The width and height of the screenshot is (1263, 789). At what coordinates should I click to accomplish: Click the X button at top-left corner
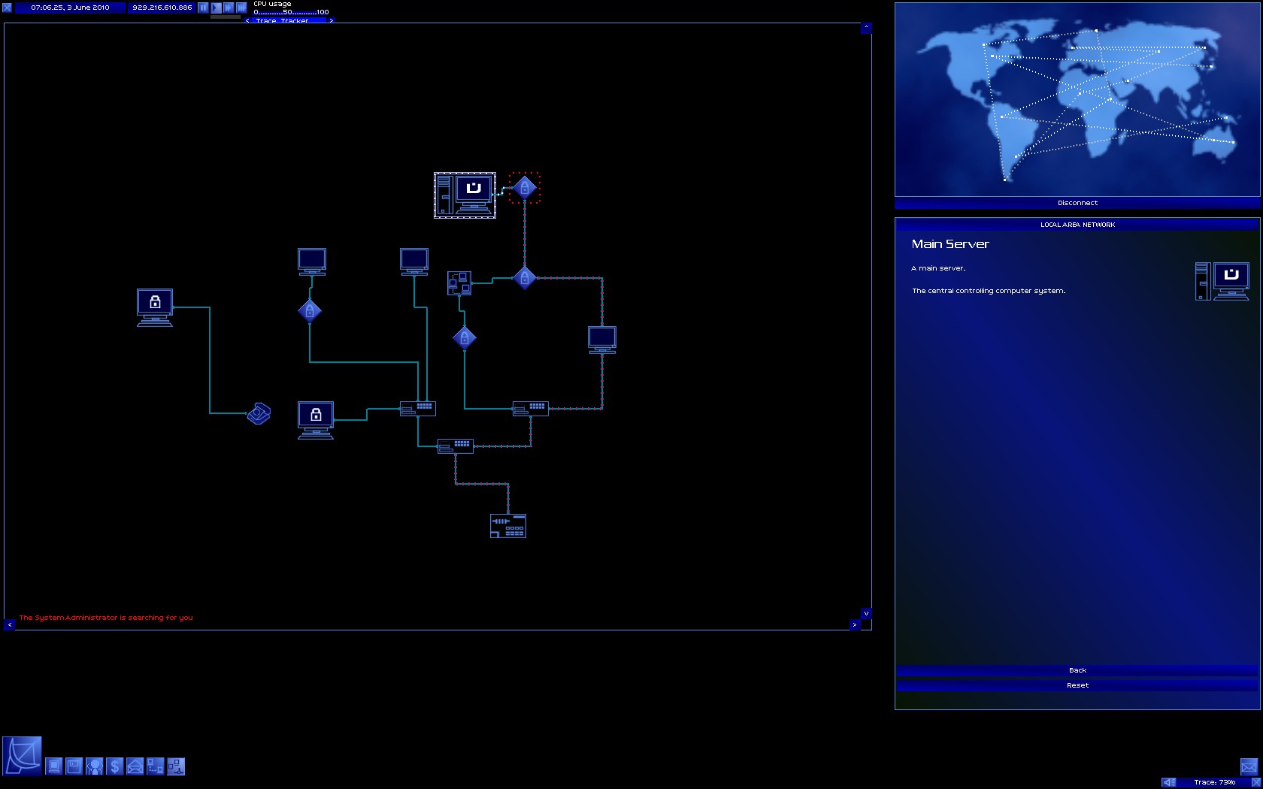click(7, 8)
